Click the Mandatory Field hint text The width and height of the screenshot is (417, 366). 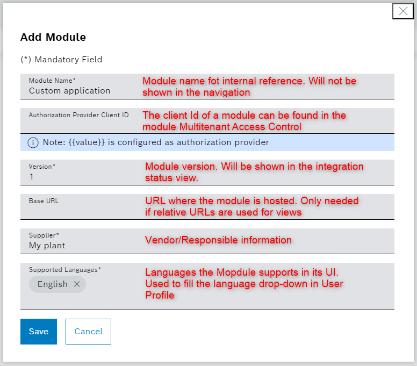[x=61, y=59]
